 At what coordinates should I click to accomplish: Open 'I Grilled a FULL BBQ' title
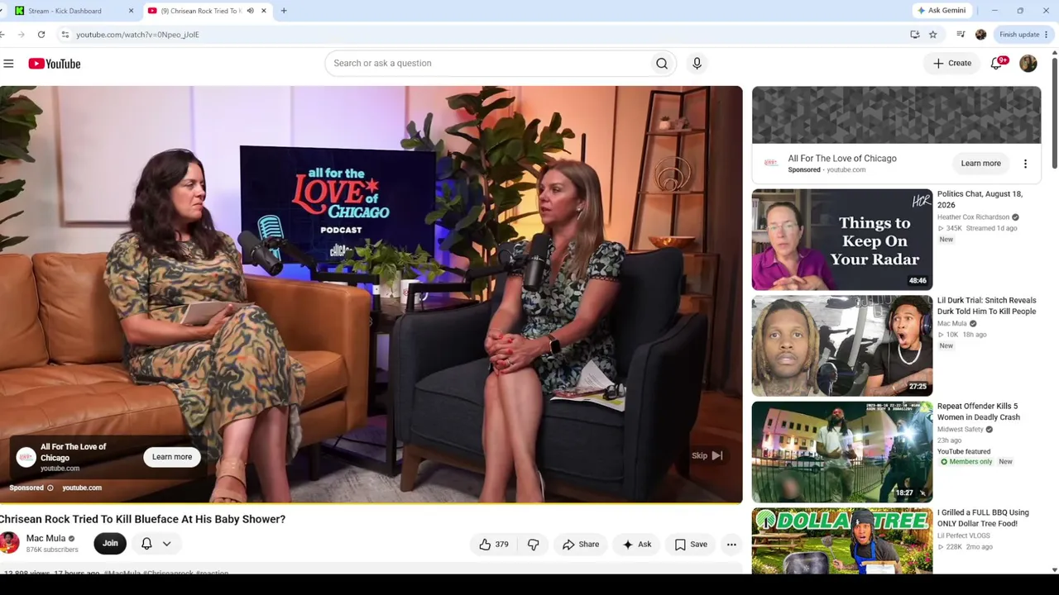coord(983,518)
